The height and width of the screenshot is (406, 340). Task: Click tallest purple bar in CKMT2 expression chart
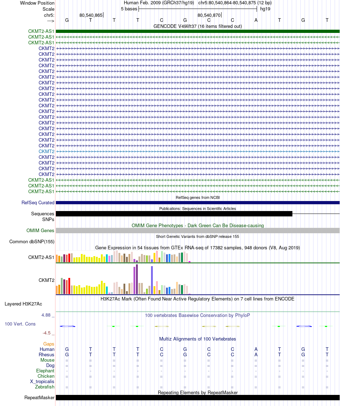(x=137, y=279)
